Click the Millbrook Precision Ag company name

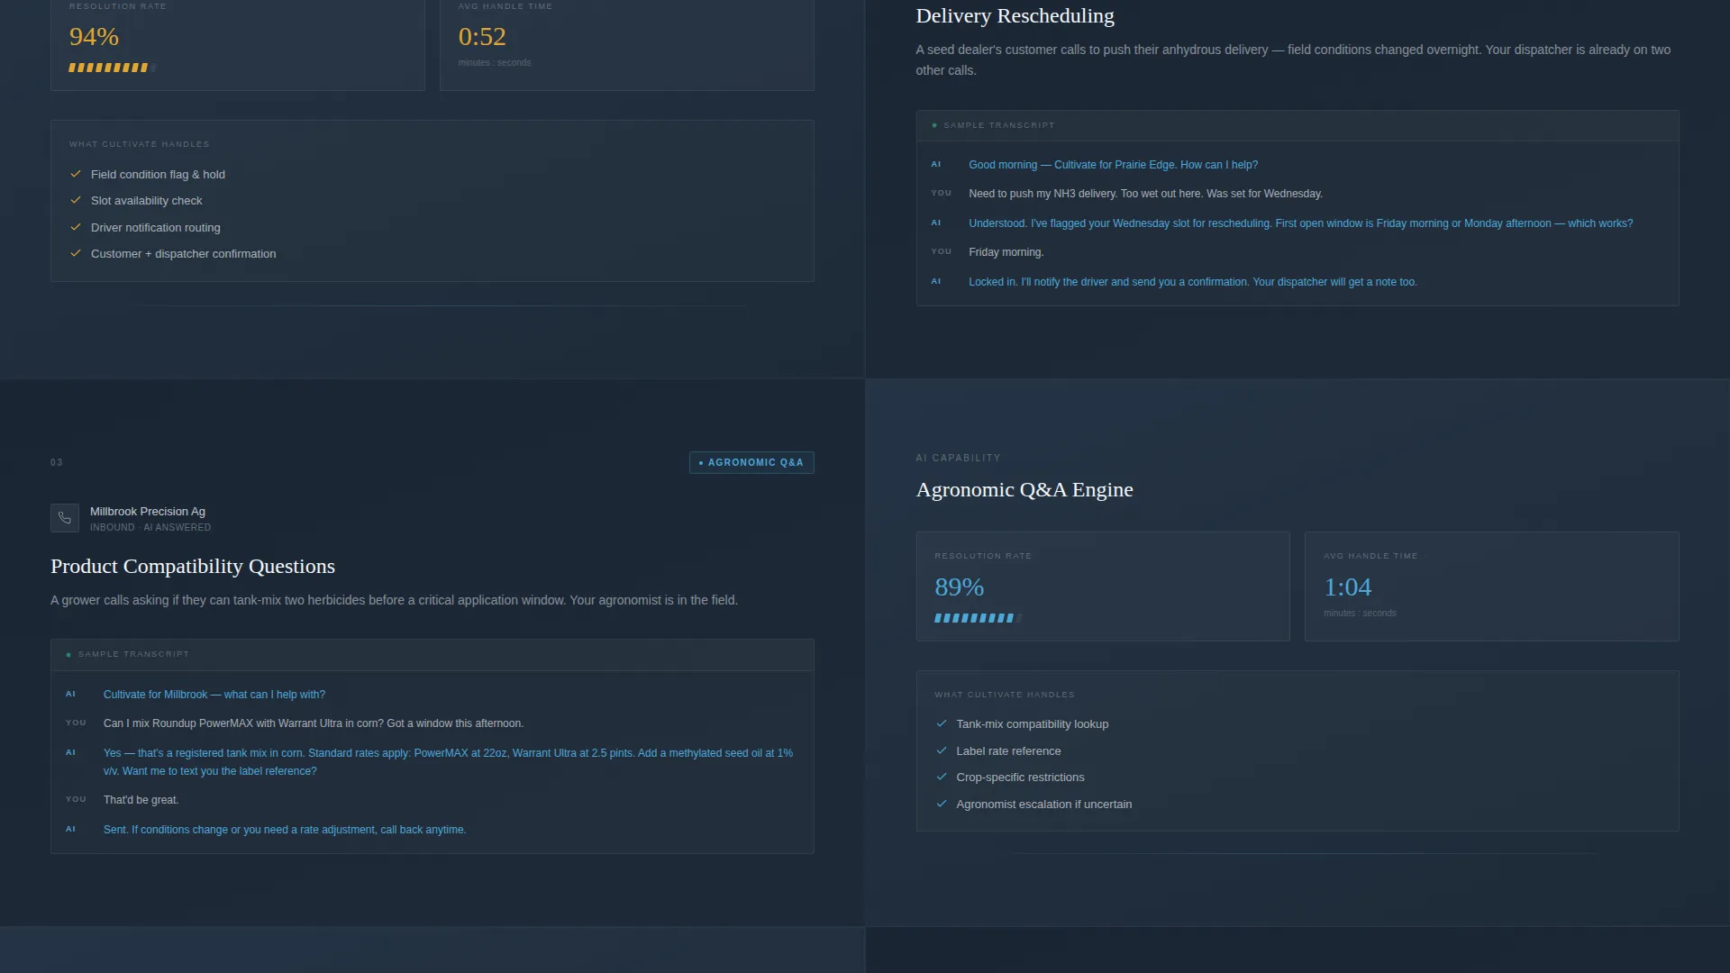click(x=148, y=511)
